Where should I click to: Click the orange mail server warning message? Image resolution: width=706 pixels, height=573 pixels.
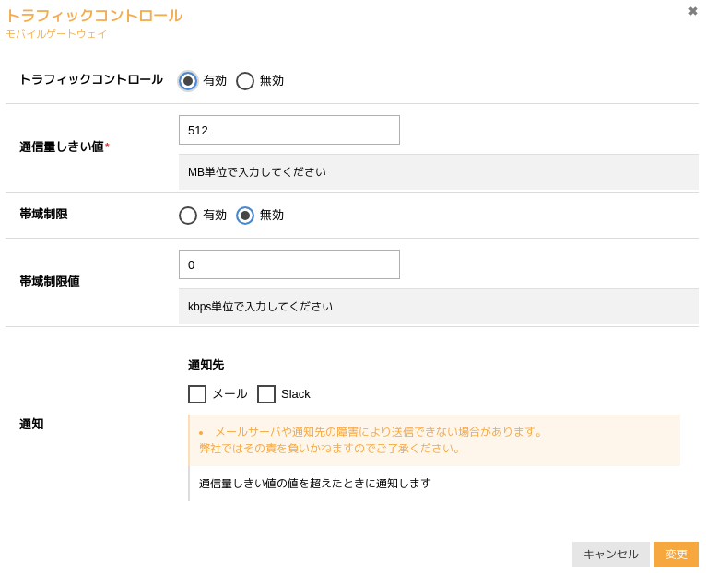tap(371, 440)
